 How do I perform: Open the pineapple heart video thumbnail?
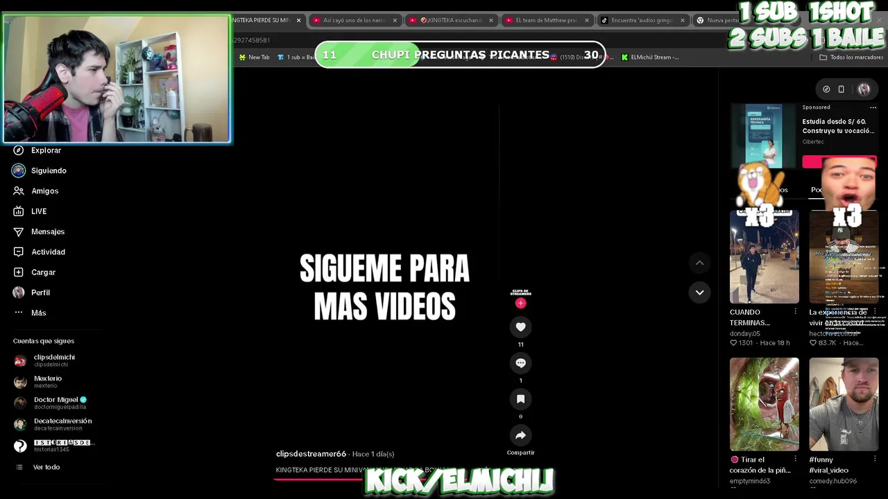click(x=764, y=404)
